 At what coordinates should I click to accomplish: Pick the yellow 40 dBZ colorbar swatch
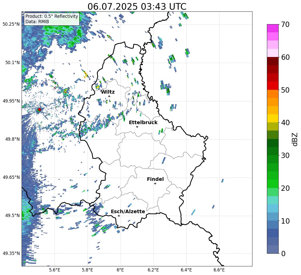pos(273,118)
